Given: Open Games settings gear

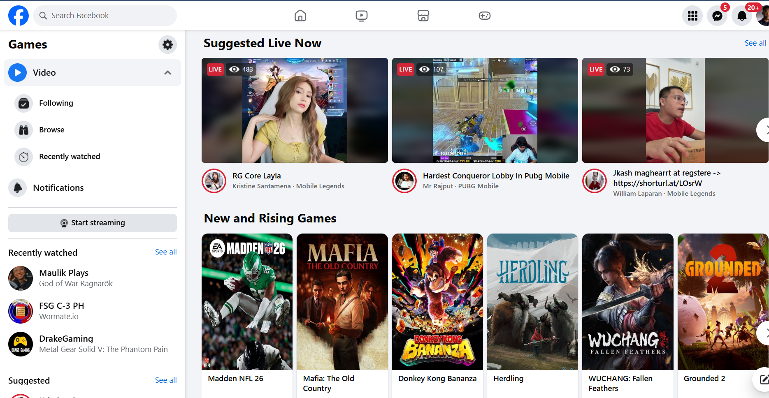Looking at the screenshot, I should pos(167,44).
